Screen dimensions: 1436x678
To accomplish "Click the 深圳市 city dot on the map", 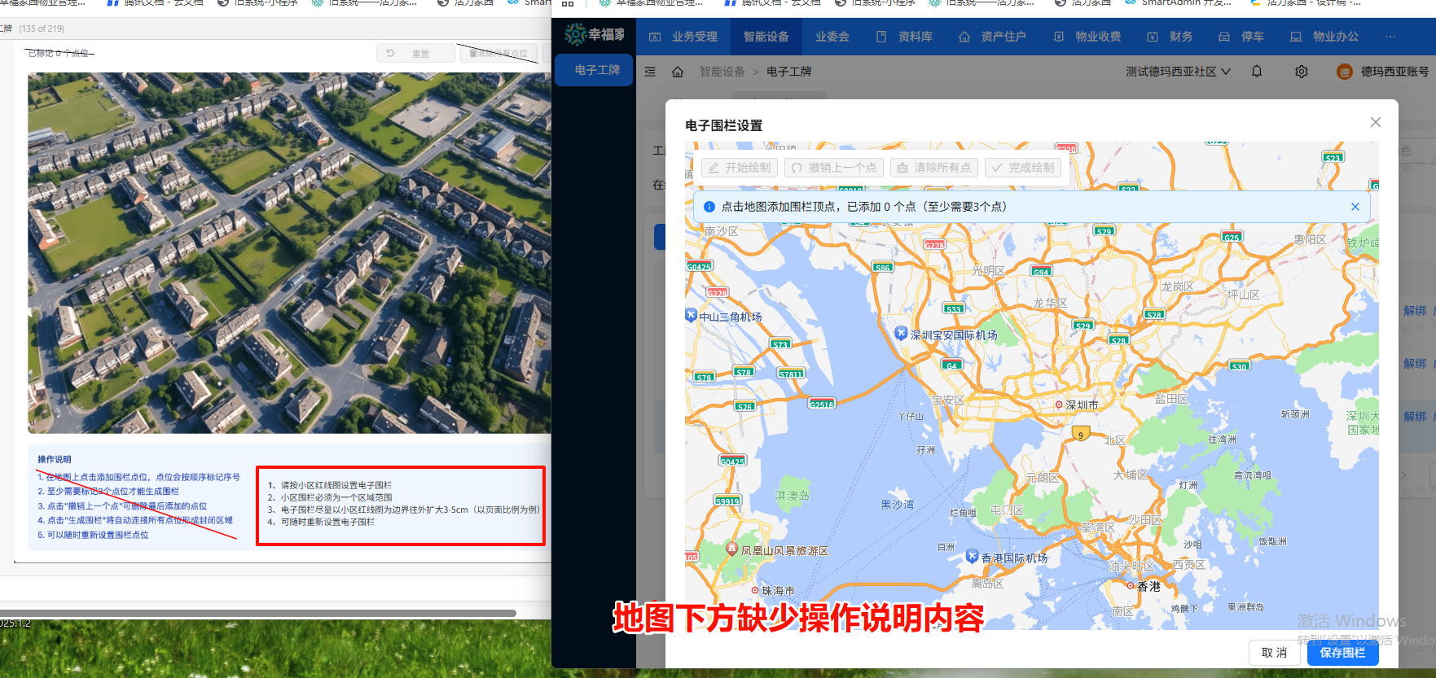I will tap(1059, 405).
